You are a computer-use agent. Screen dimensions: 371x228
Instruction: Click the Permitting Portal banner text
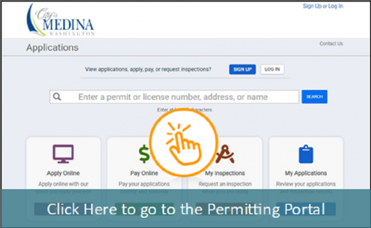[x=186, y=209]
